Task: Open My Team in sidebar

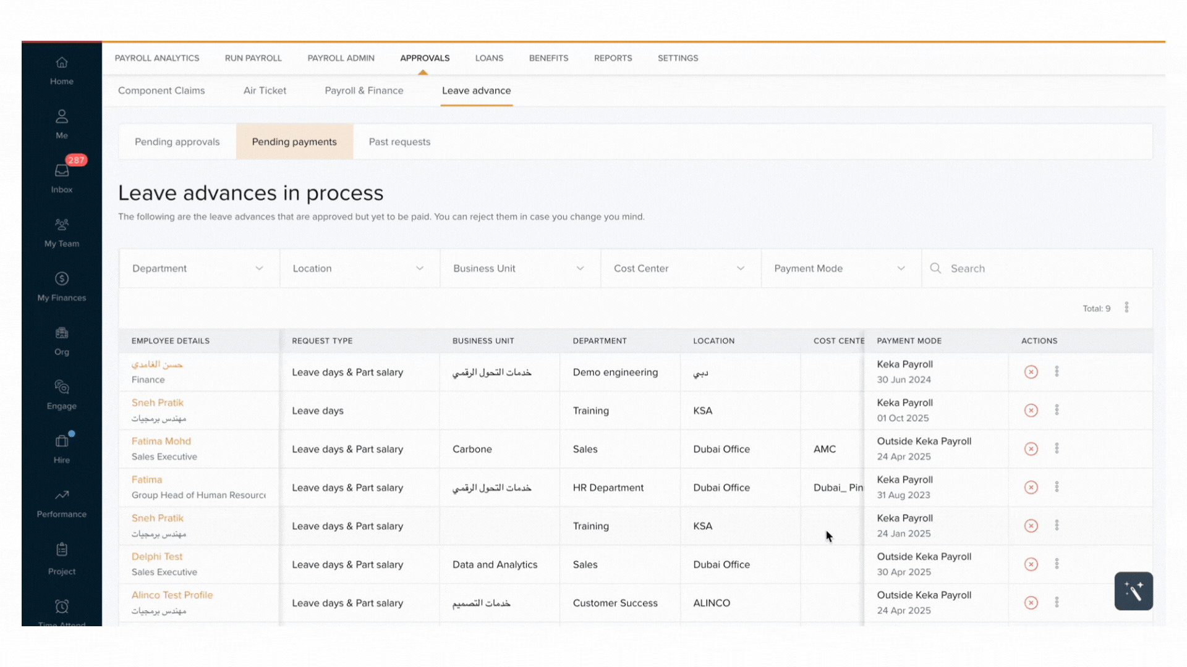Action: (62, 225)
